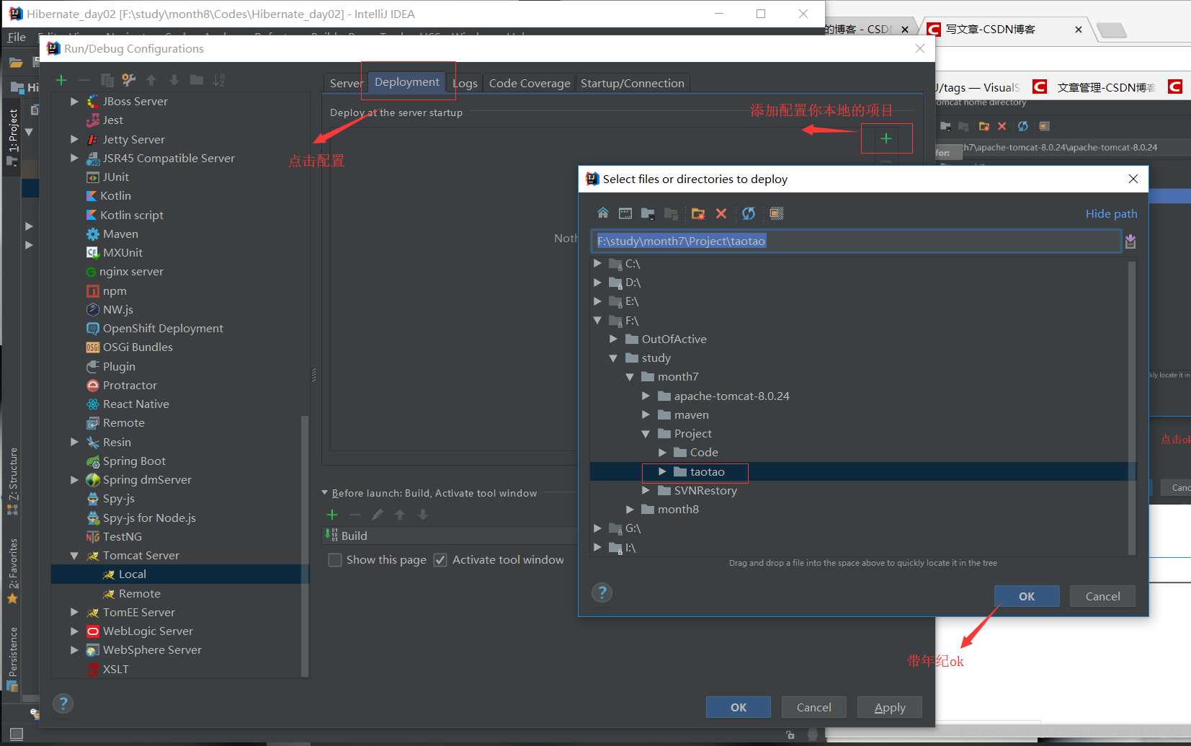Screen dimensions: 1191x746
Task: Click Cancel in file chooser dialog
Action: click(x=1102, y=597)
